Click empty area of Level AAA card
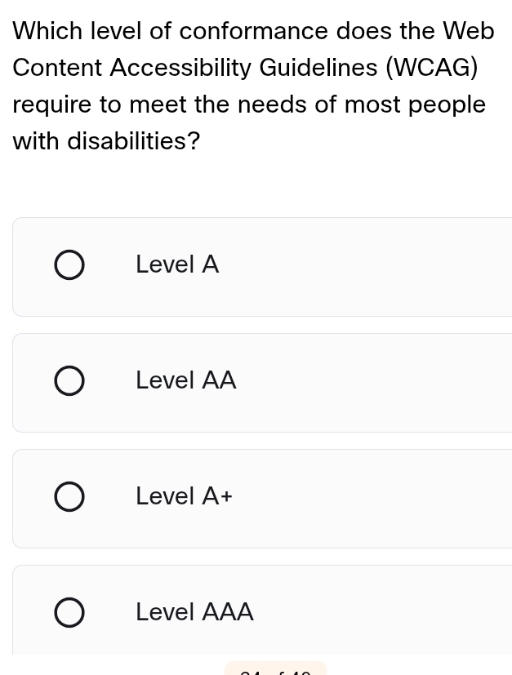Image resolution: width=512 pixels, height=675 pixels. [367, 612]
